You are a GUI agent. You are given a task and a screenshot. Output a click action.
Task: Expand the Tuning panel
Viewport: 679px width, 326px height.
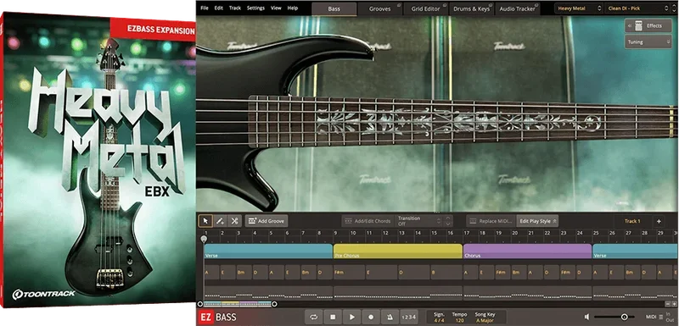click(x=648, y=41)
